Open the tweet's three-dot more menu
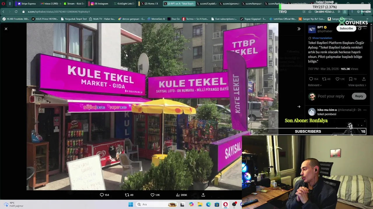 coord(365,28)
